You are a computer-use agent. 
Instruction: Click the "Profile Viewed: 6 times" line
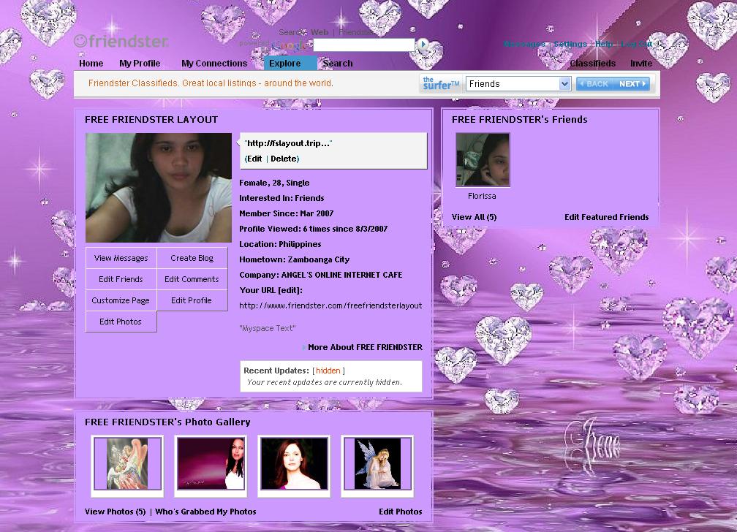pos(314,229)
